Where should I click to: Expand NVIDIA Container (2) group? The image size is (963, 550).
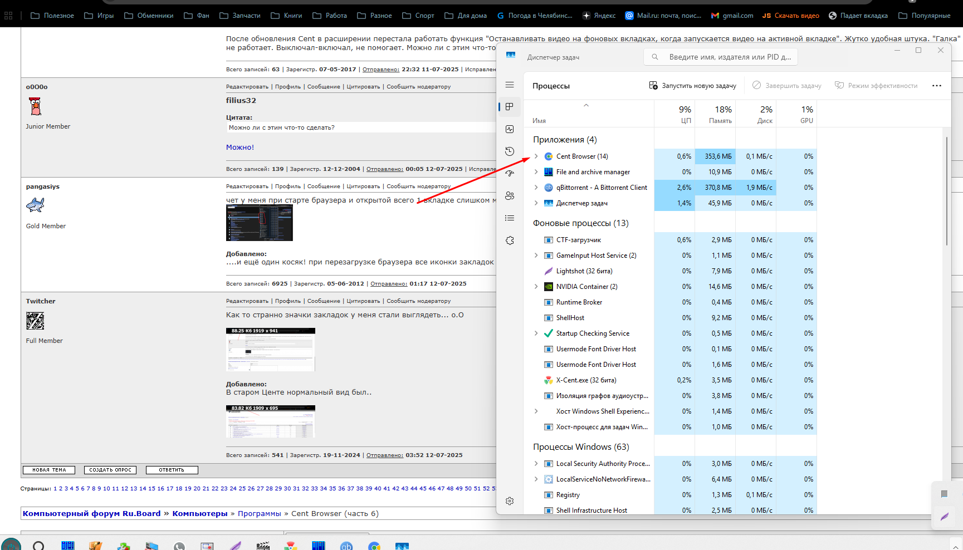point(536,287)
